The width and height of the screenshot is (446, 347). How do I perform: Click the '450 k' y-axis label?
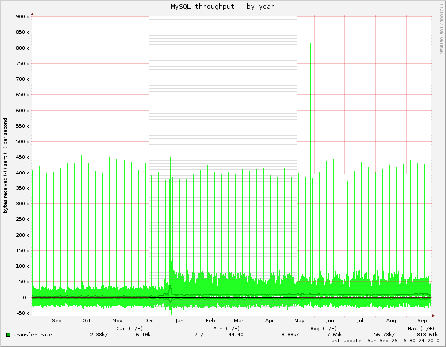point(23,157)
